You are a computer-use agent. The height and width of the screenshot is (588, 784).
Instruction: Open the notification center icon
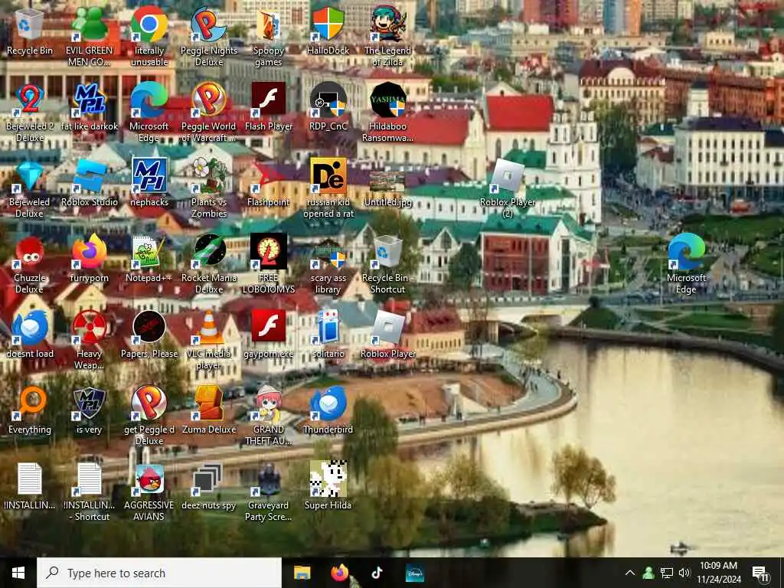tap(761, 573)
